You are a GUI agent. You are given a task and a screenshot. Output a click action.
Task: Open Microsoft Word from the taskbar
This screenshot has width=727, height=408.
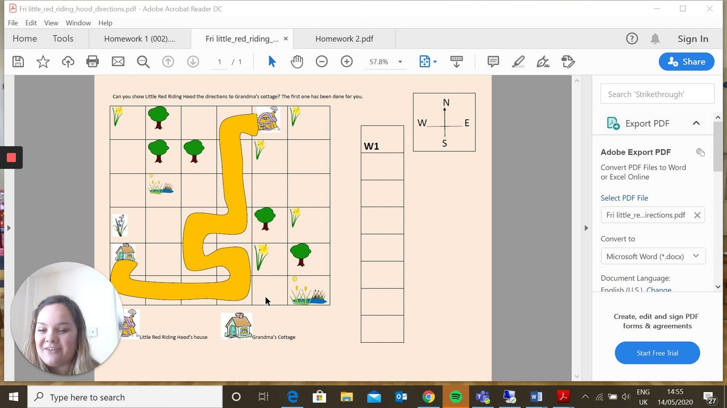click(x=536, y=397)
